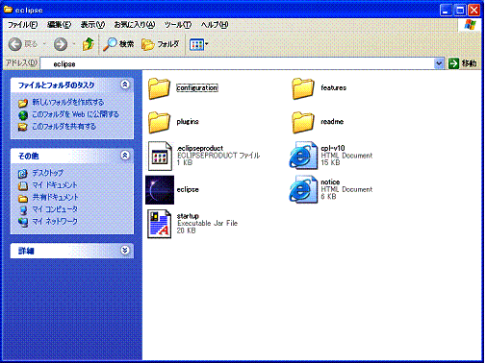Open the ツール(T) menu

(178, 25)
